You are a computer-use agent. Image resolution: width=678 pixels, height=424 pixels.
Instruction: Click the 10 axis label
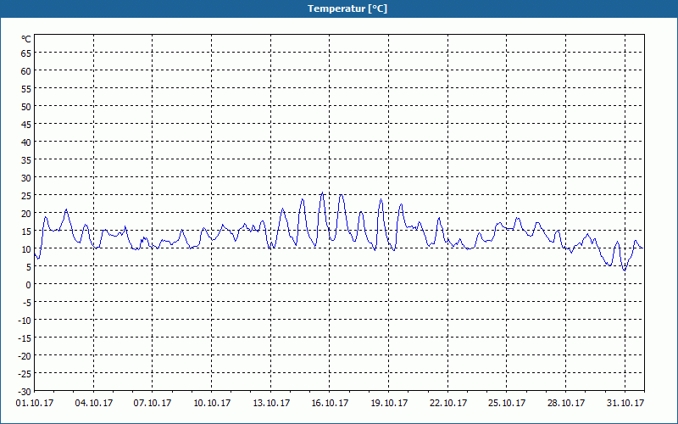[26, 248]
